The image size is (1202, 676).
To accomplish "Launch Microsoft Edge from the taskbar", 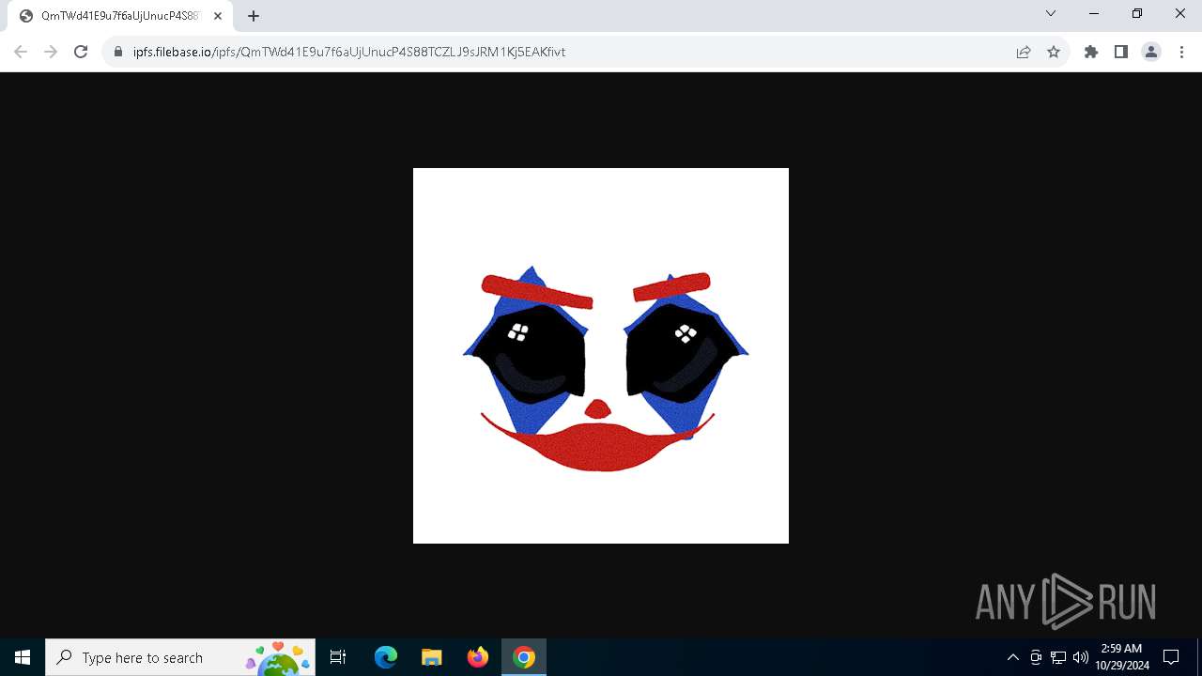I will [x=386, y=657].
